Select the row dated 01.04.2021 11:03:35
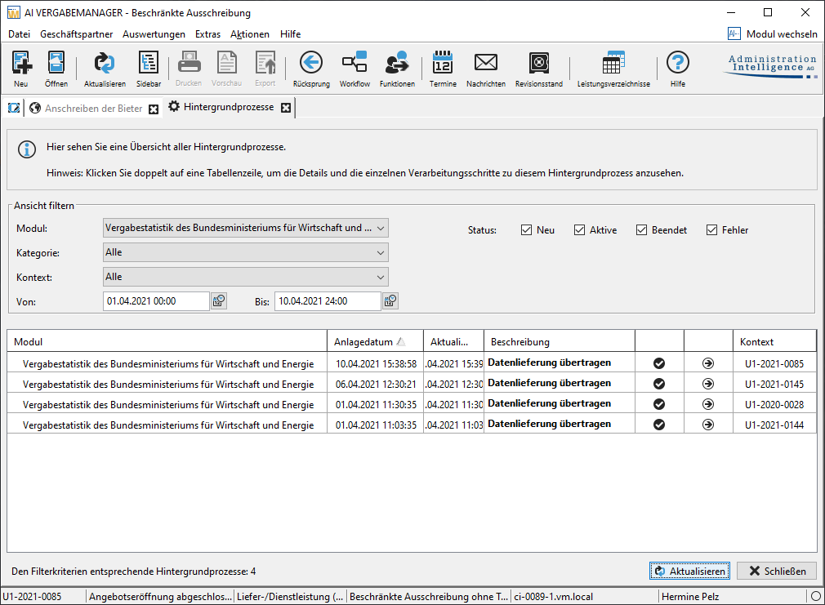Image resolution: width=825 pixels, height=605 pixels. (x=412, y=425)
